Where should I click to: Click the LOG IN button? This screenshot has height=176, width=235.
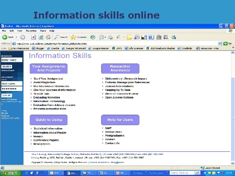[x=7, y=95]
